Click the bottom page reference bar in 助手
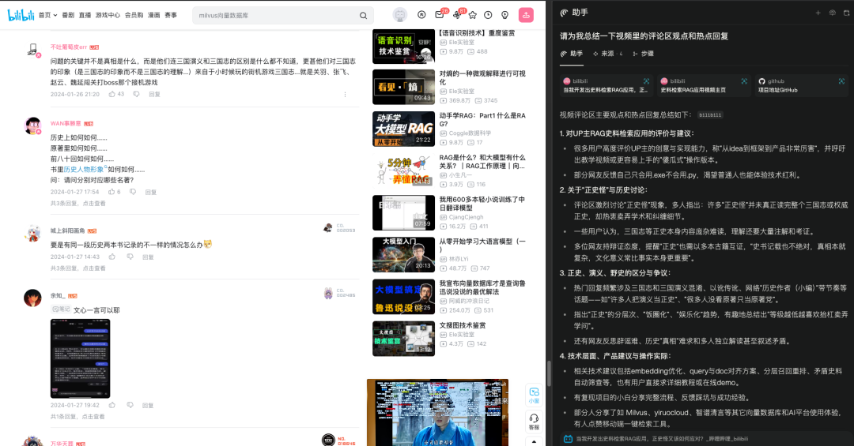 tap(705, 438)
